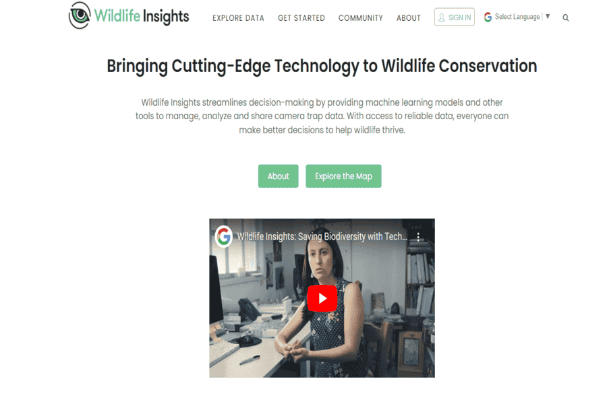Click the Google channel avatar on video
Image resolution: width=607 pixels, height=404 pixels.
click(x=224, y=236)
